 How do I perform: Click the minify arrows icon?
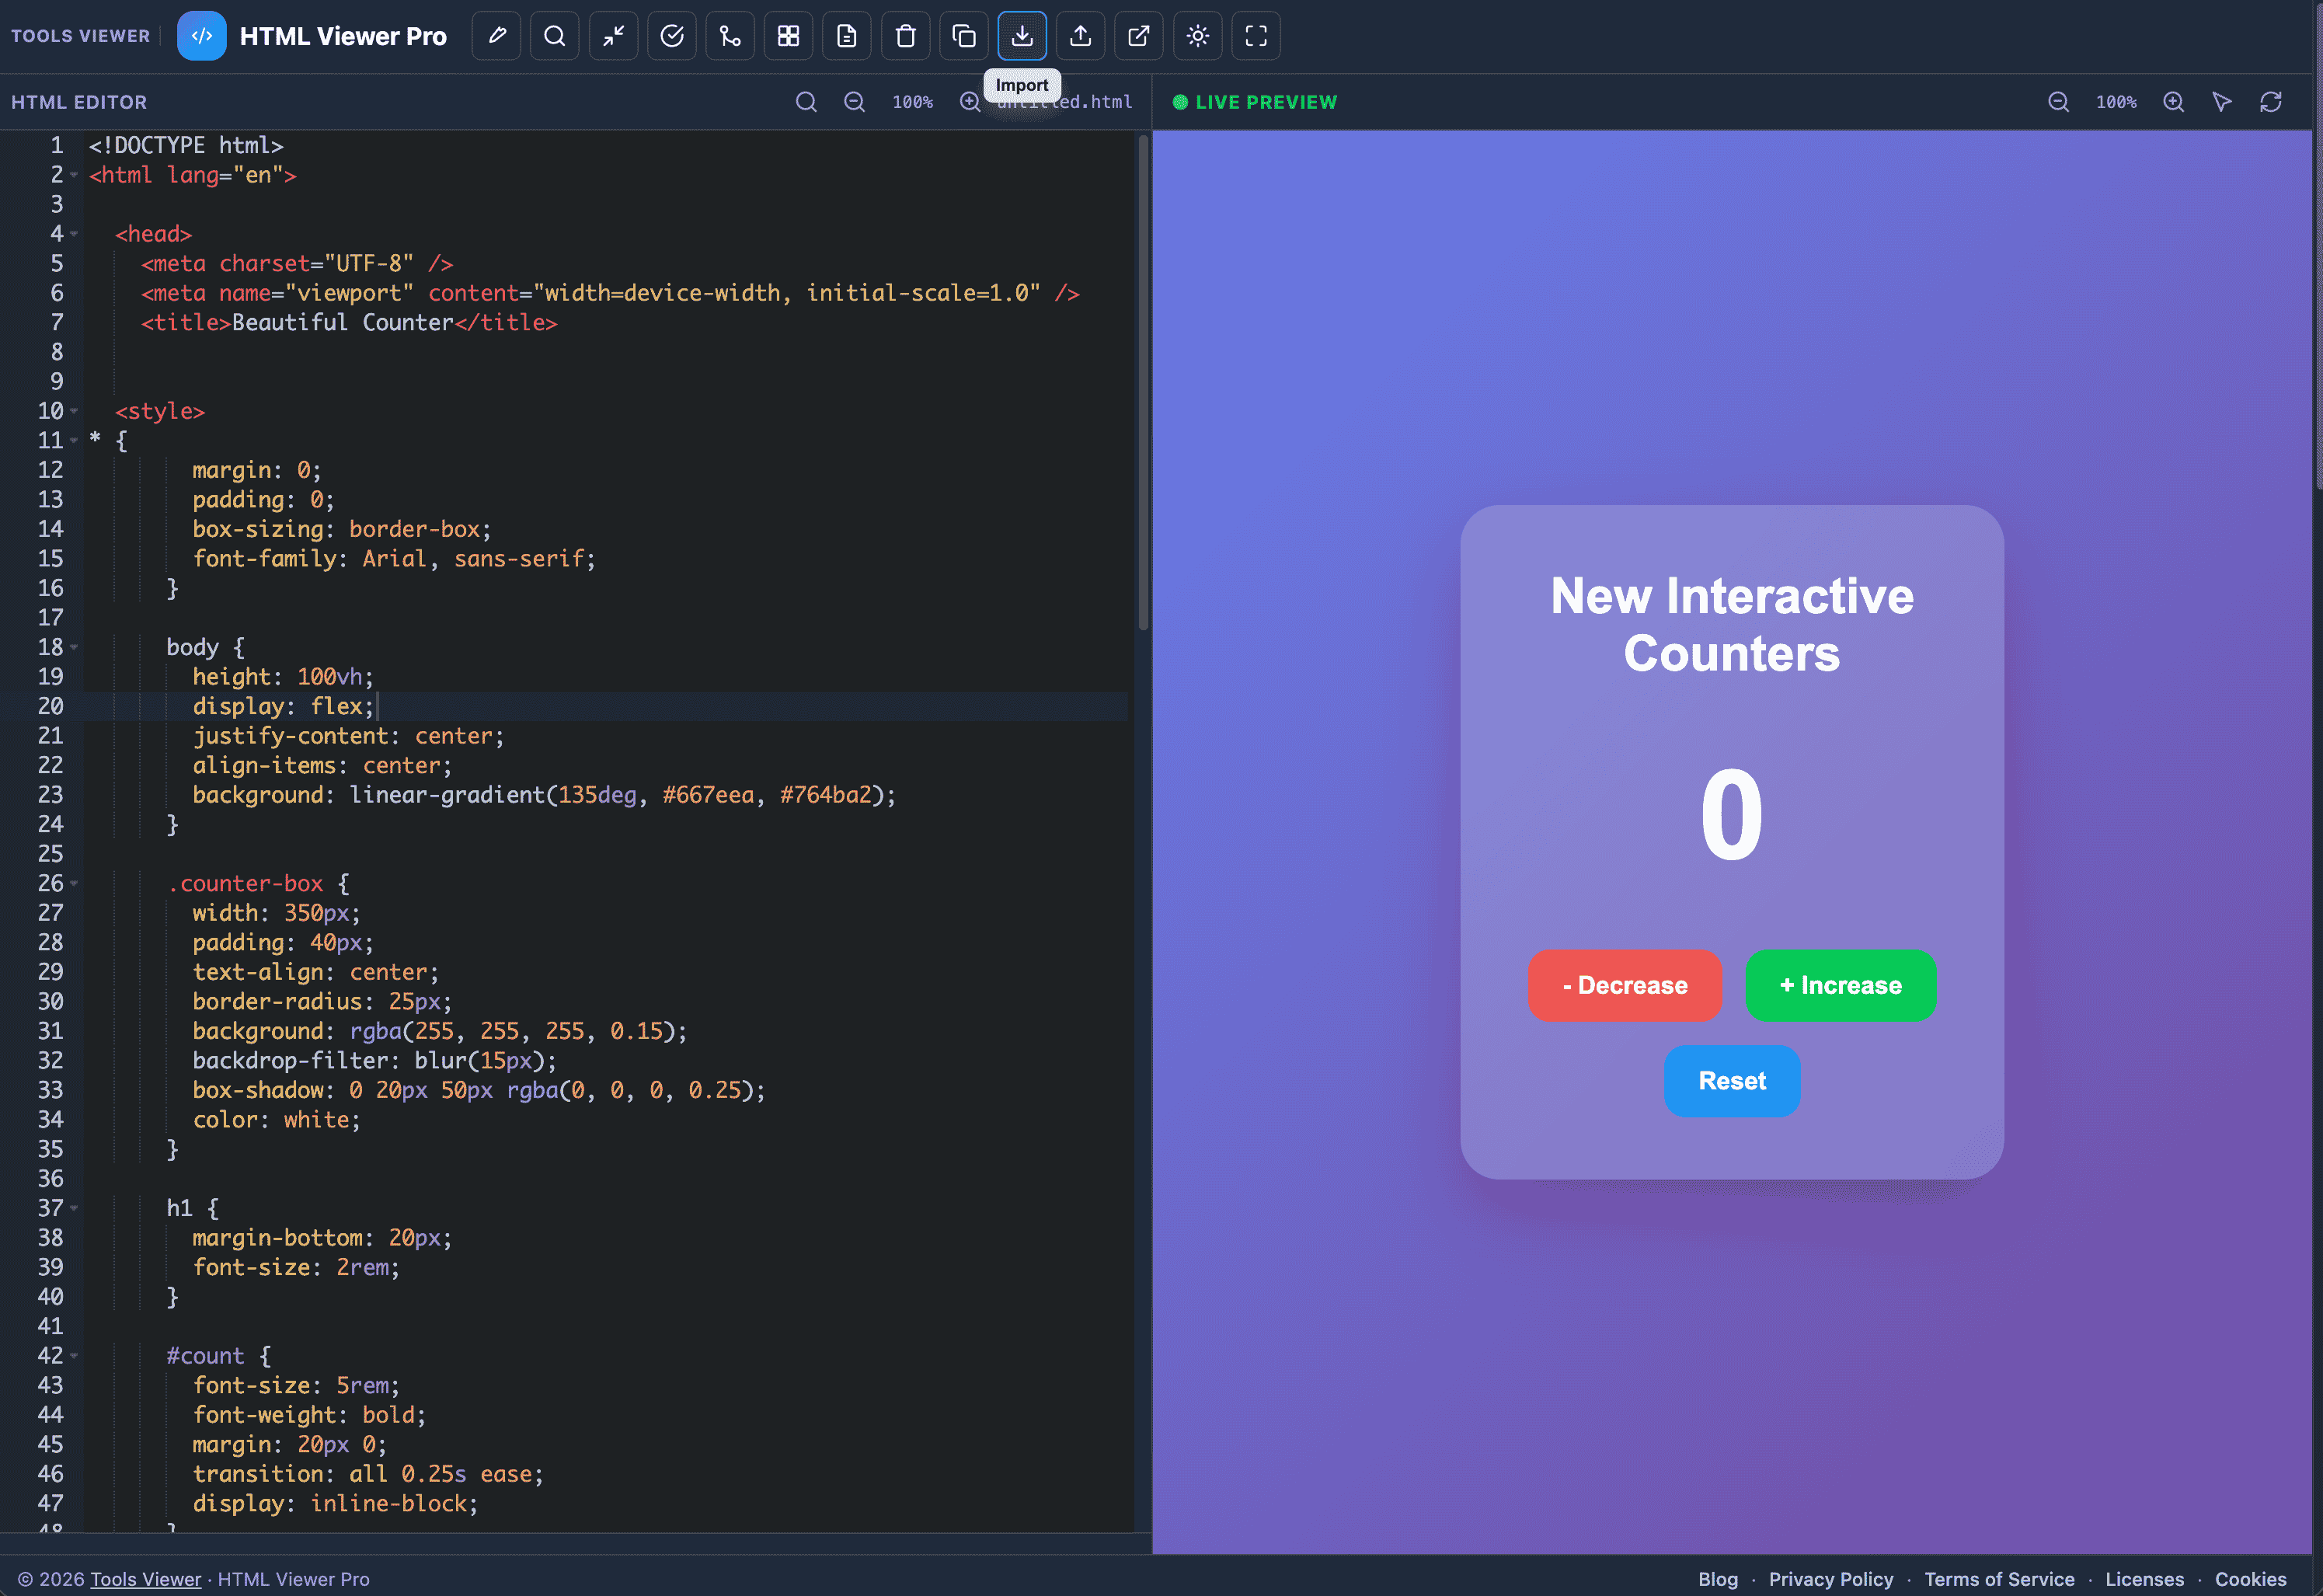pos(614,36)
